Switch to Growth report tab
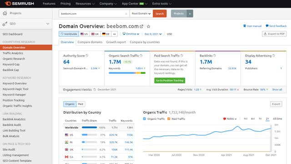 [x=116, y=42]
